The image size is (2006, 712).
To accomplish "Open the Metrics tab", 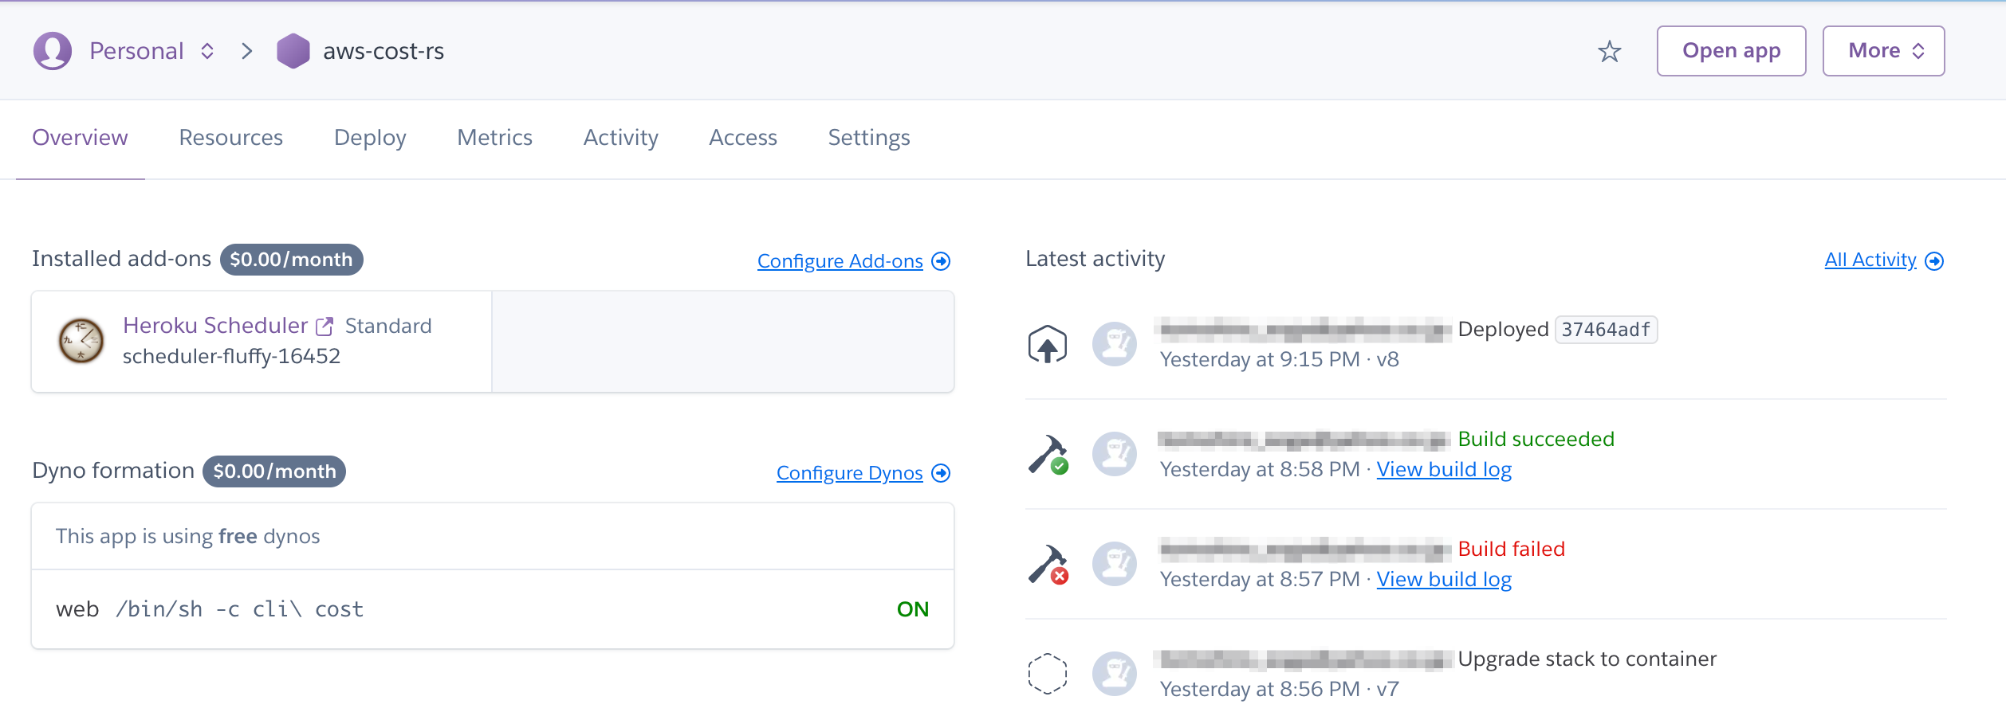I will coord(495,138).
